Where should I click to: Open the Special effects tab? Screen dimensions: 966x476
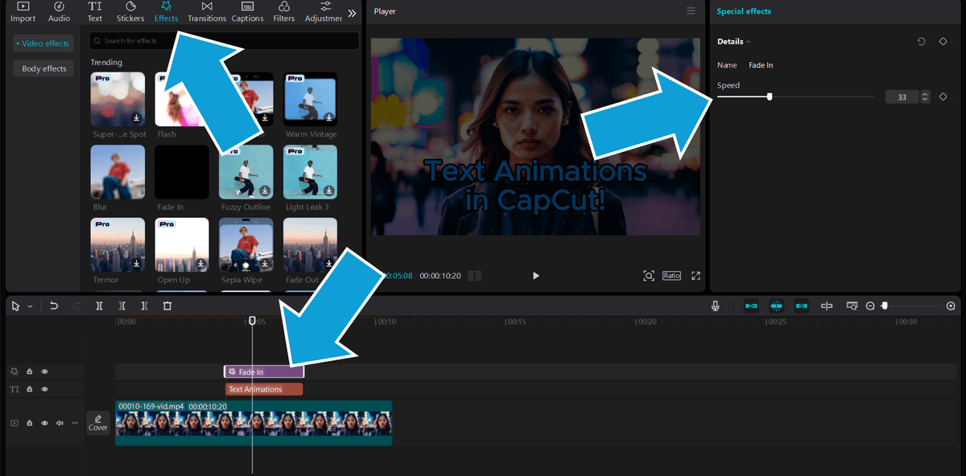(744, 11)
